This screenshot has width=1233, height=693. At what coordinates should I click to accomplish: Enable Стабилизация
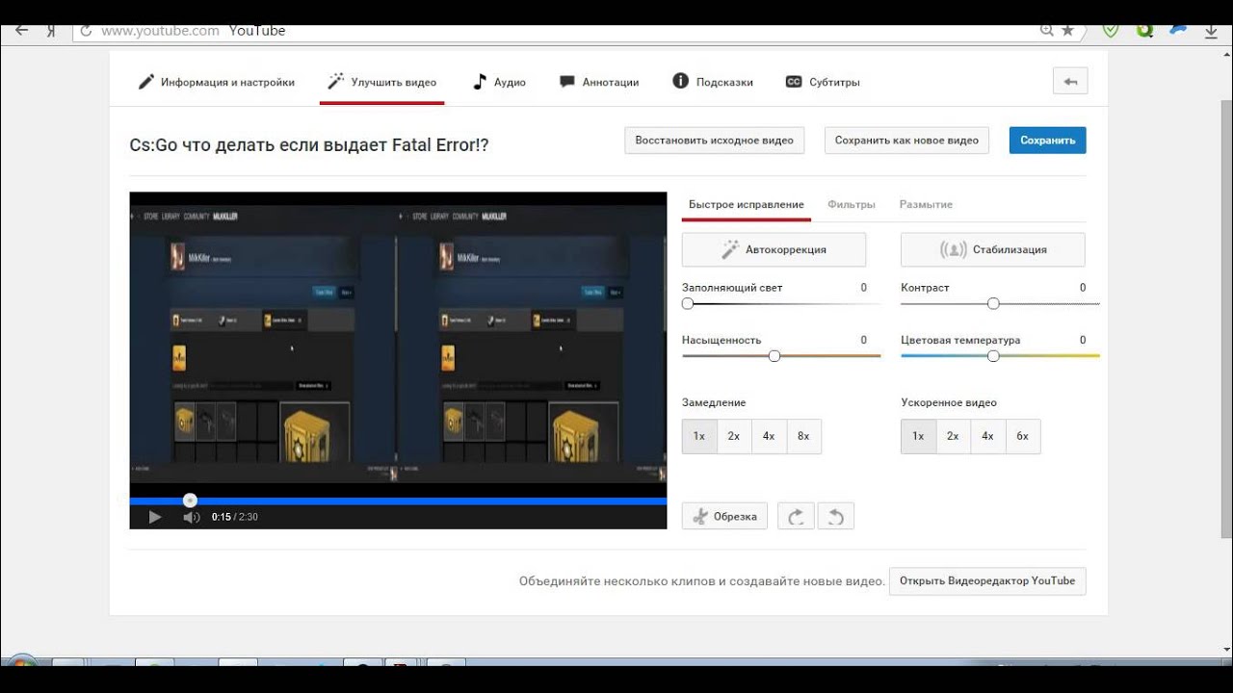tap(993, 249)
